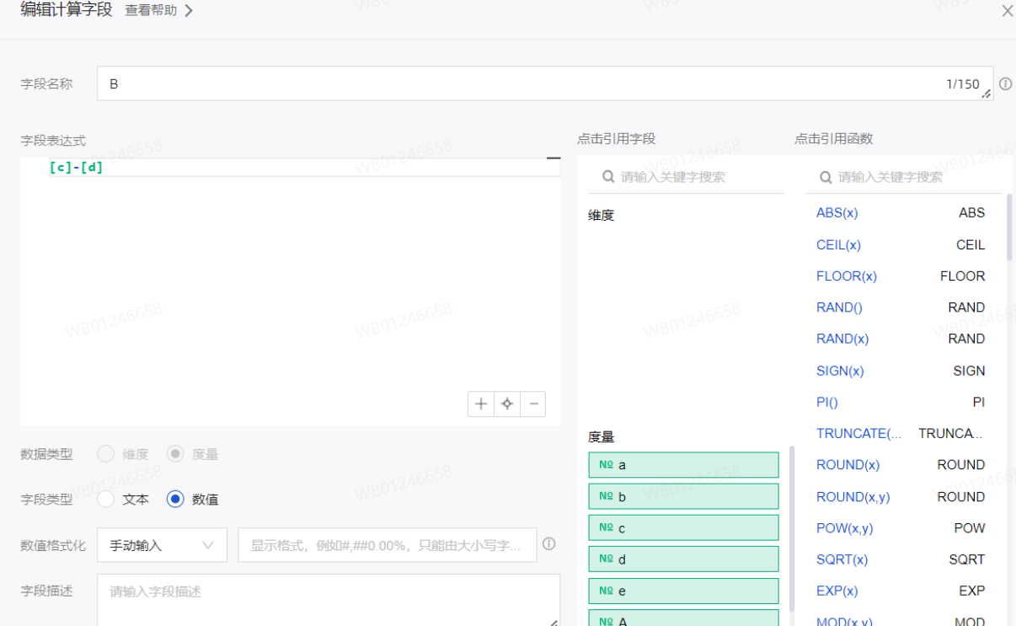
Task: Insert measure field c into expression
Action: pyautogui.click(x=683, y=528)
